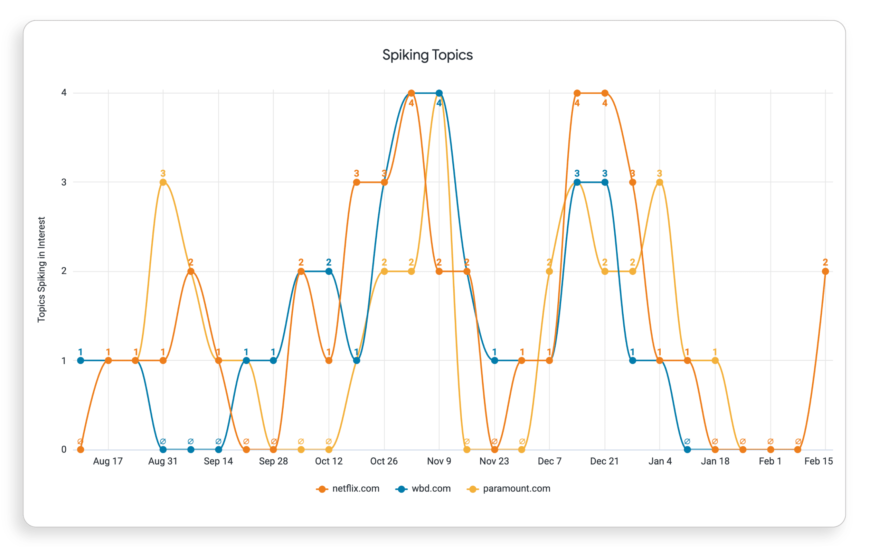Toggle netflix.com series in the legend

click(x=355, y=488)
